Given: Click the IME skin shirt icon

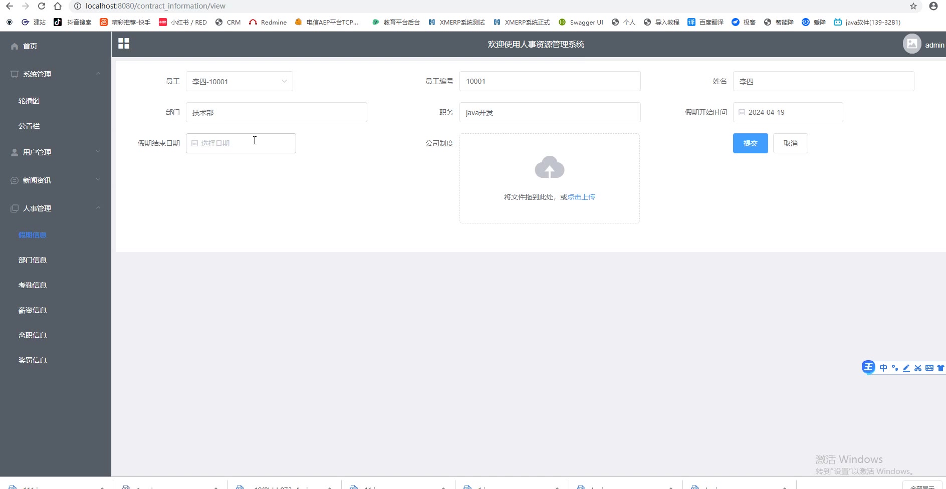Looking at the screenshot, I should (x=940, y=368).
